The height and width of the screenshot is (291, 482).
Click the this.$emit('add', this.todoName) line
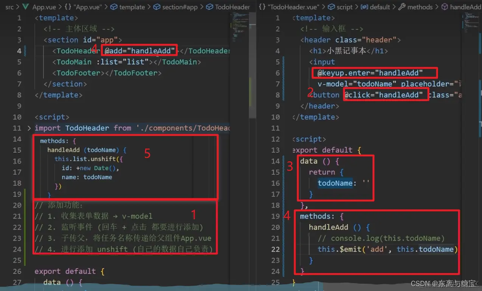click(x=388, y=249)
